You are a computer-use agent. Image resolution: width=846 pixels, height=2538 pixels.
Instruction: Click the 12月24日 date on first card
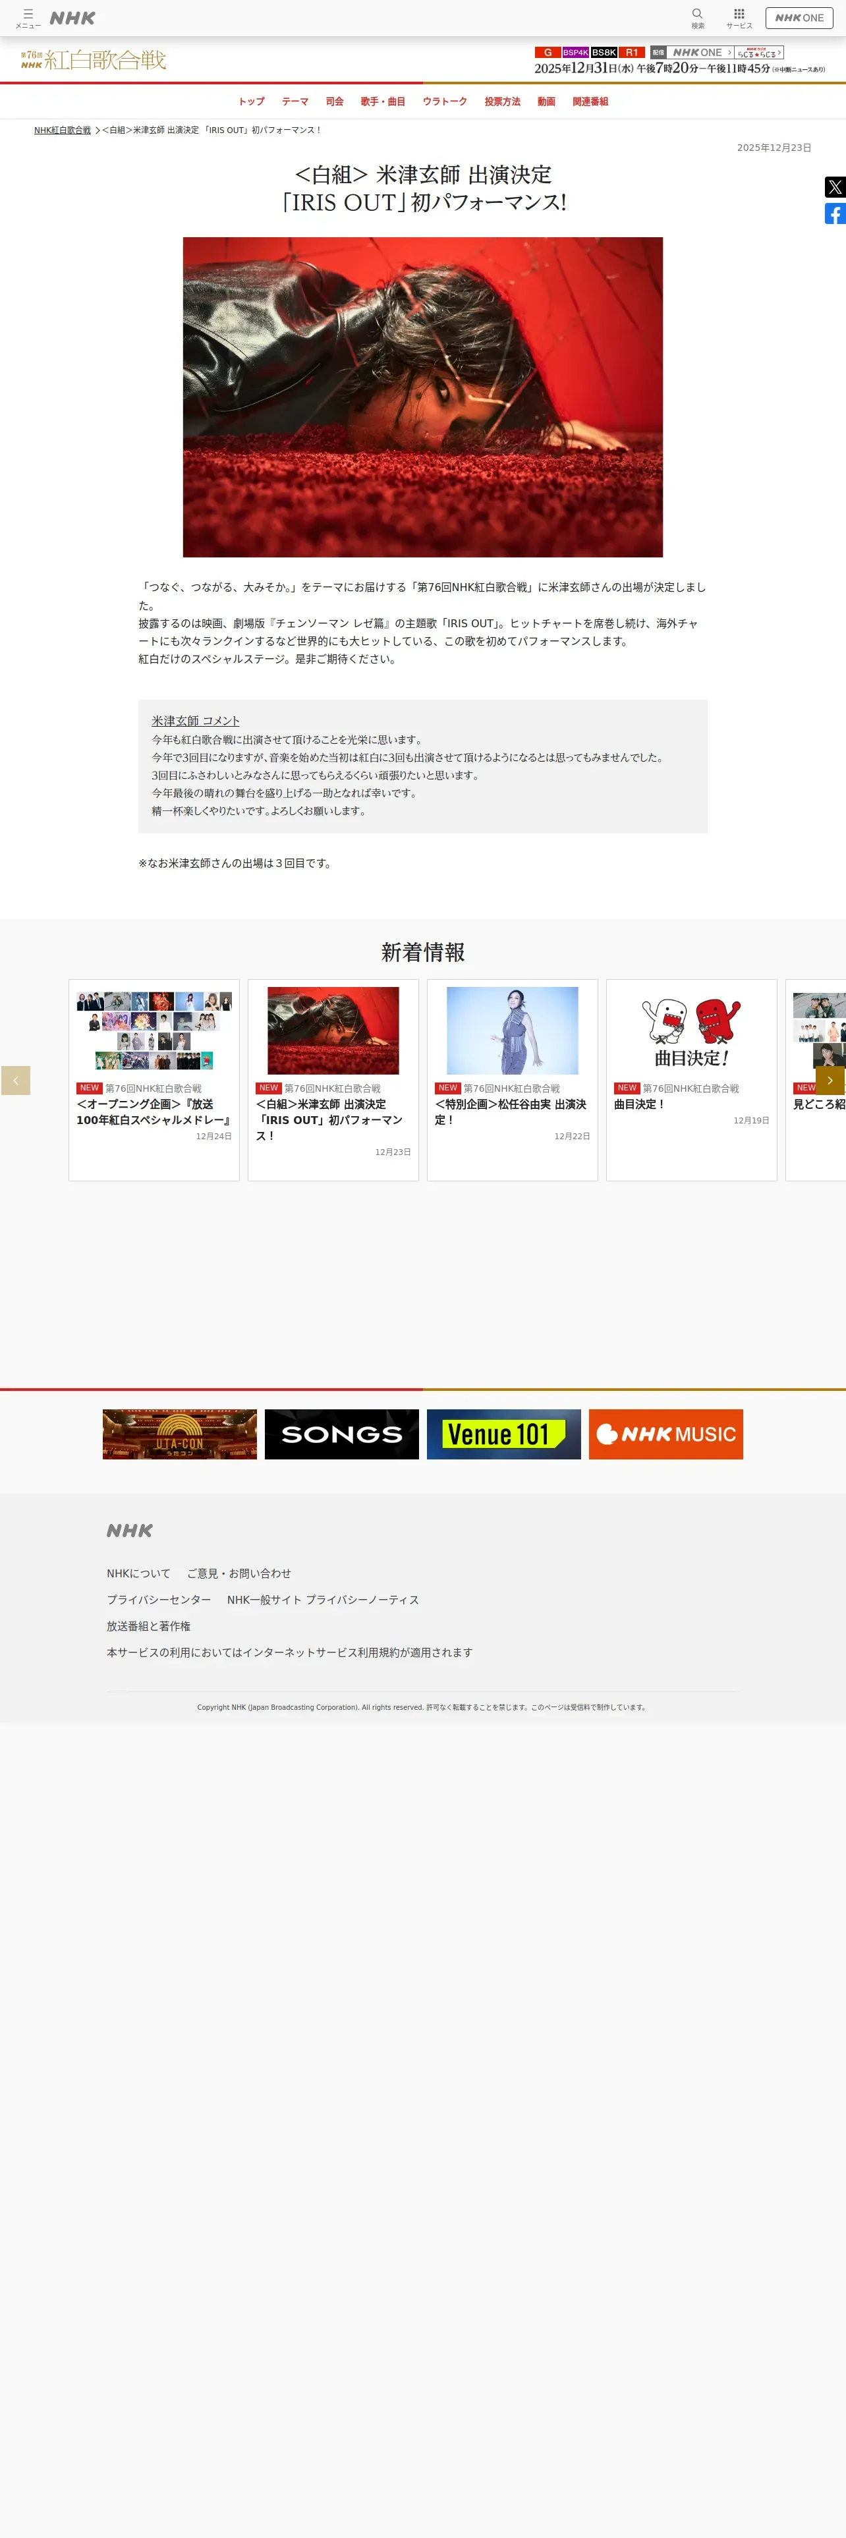213,1136
